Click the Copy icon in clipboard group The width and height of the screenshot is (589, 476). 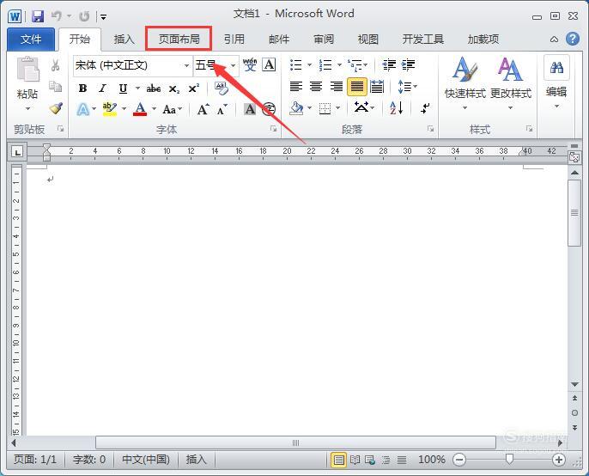click(56, 87)
